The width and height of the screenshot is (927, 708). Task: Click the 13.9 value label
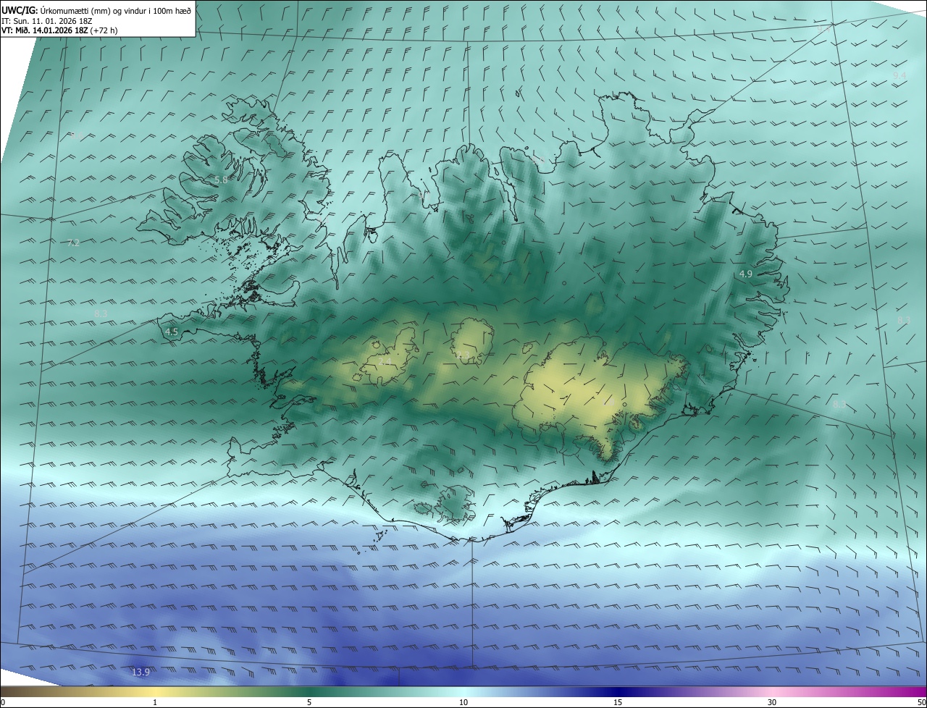click(x=140, y=673)
